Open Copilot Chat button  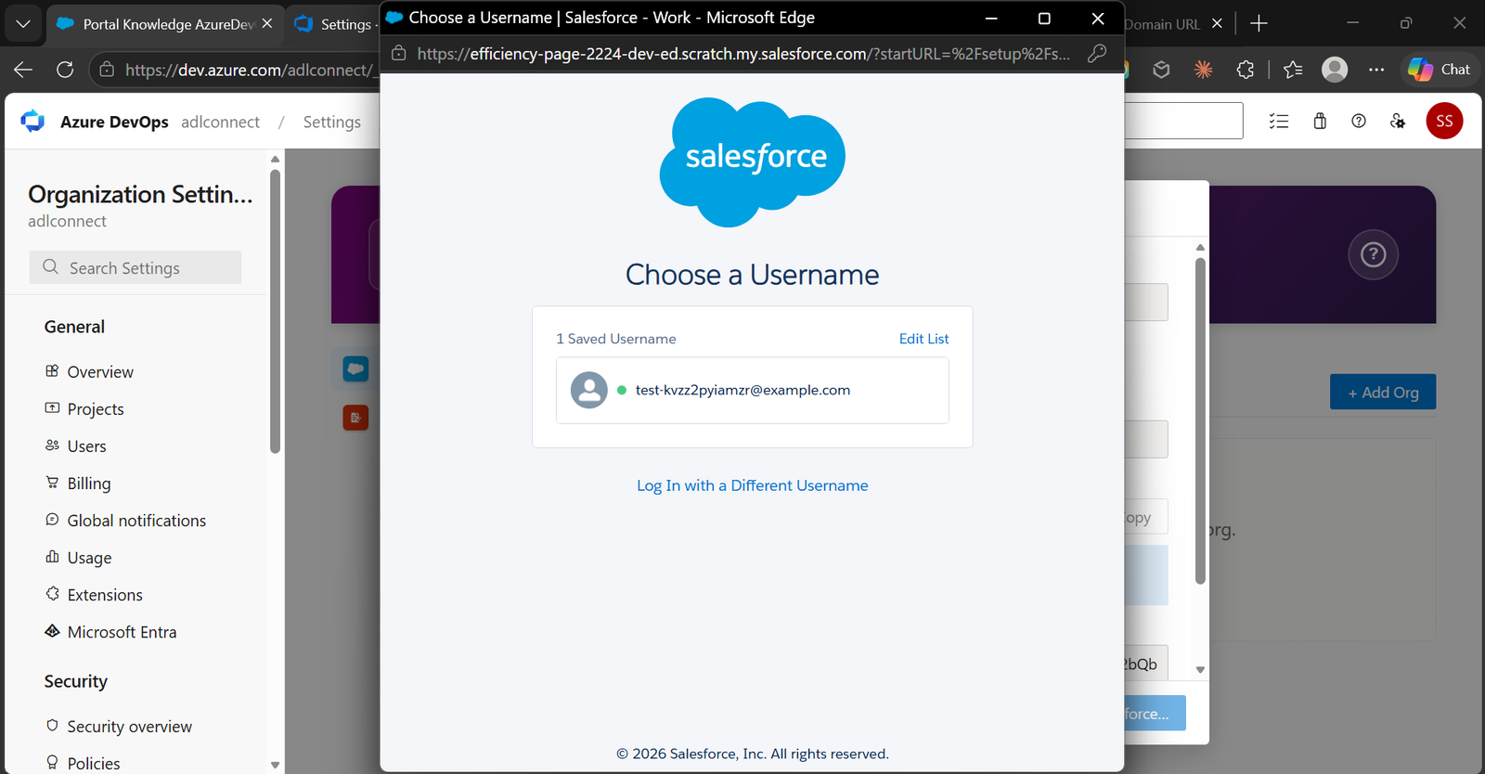tap(1440, 70)
